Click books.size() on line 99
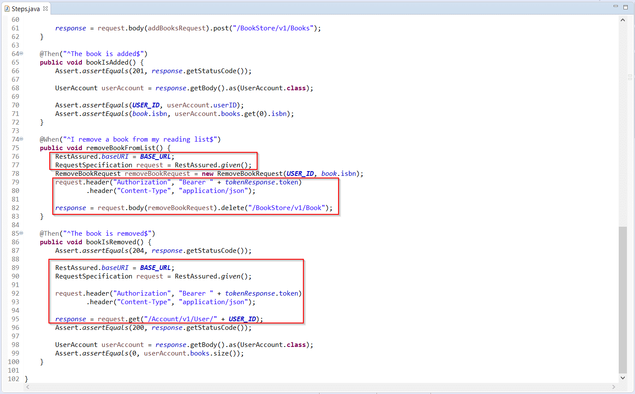635x394 pixels. pyautogui.click(x=213, y=353)
